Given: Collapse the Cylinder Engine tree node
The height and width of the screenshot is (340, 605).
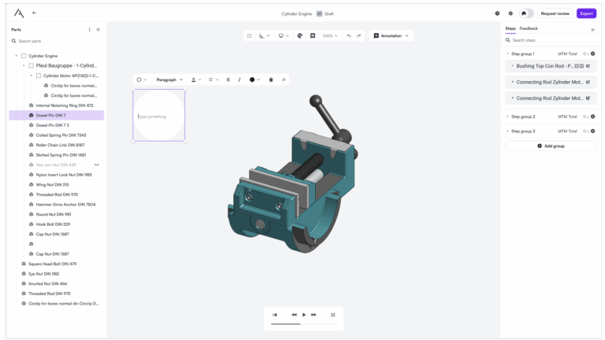Looking at the screenshot, I should click(x=17, y=56).
